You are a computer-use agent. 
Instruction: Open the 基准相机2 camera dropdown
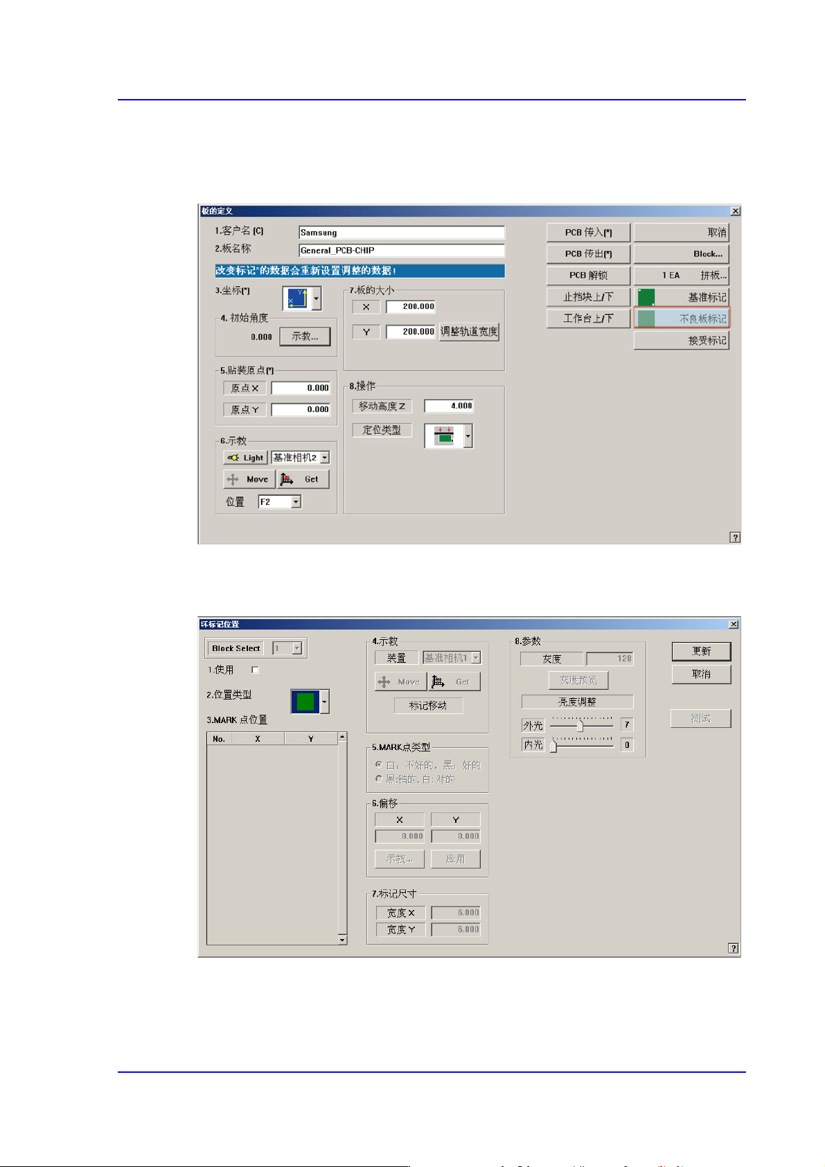[324, 458]
